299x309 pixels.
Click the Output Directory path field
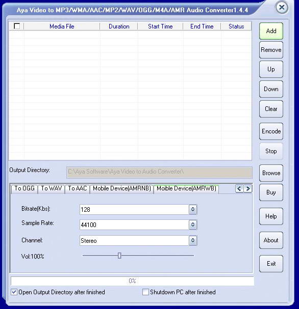coord(159,173)
